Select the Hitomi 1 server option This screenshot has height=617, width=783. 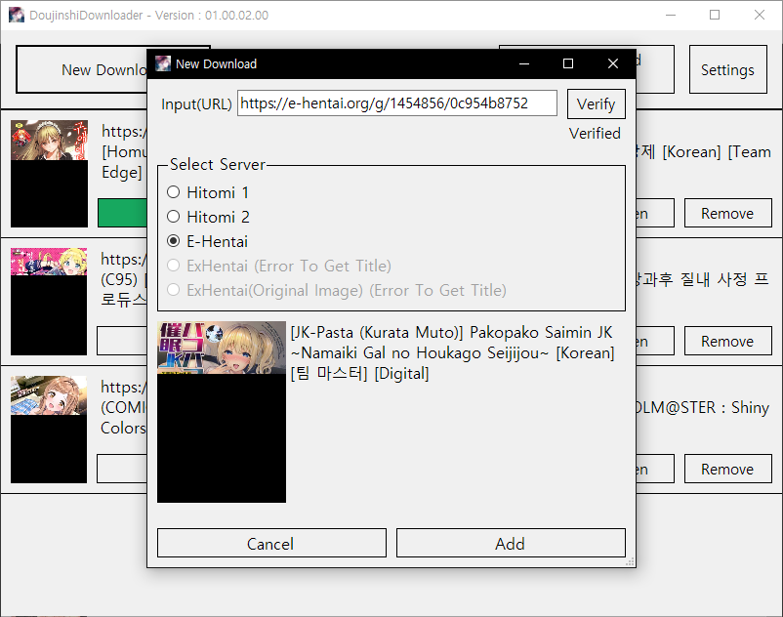(x=208, y=192)
